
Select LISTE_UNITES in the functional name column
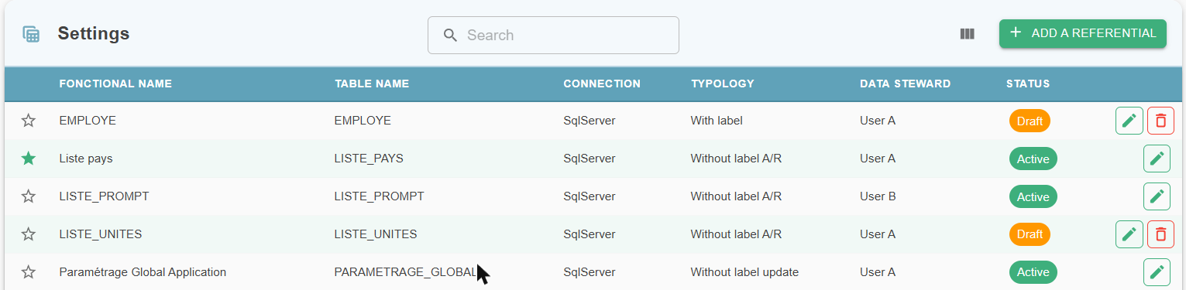101,234
